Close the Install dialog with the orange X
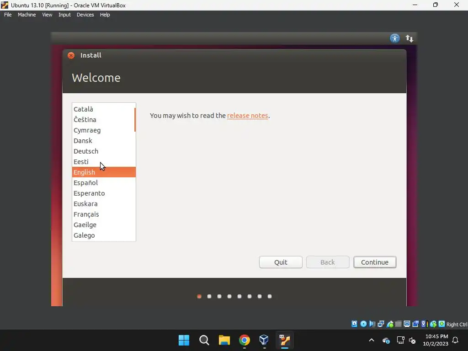This screenshot has height=351, width=468. click(71, 55)
